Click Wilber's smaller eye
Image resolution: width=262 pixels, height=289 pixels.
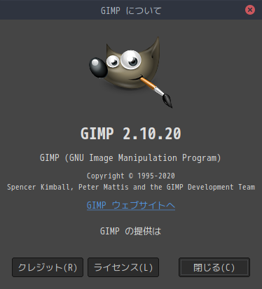[x=113, y=61]
